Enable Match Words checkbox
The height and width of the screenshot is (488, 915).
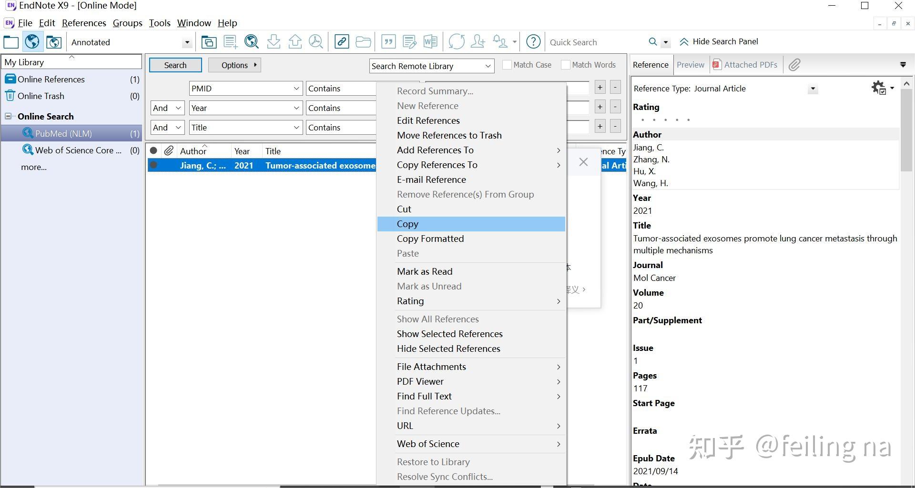tap(566, 65)
